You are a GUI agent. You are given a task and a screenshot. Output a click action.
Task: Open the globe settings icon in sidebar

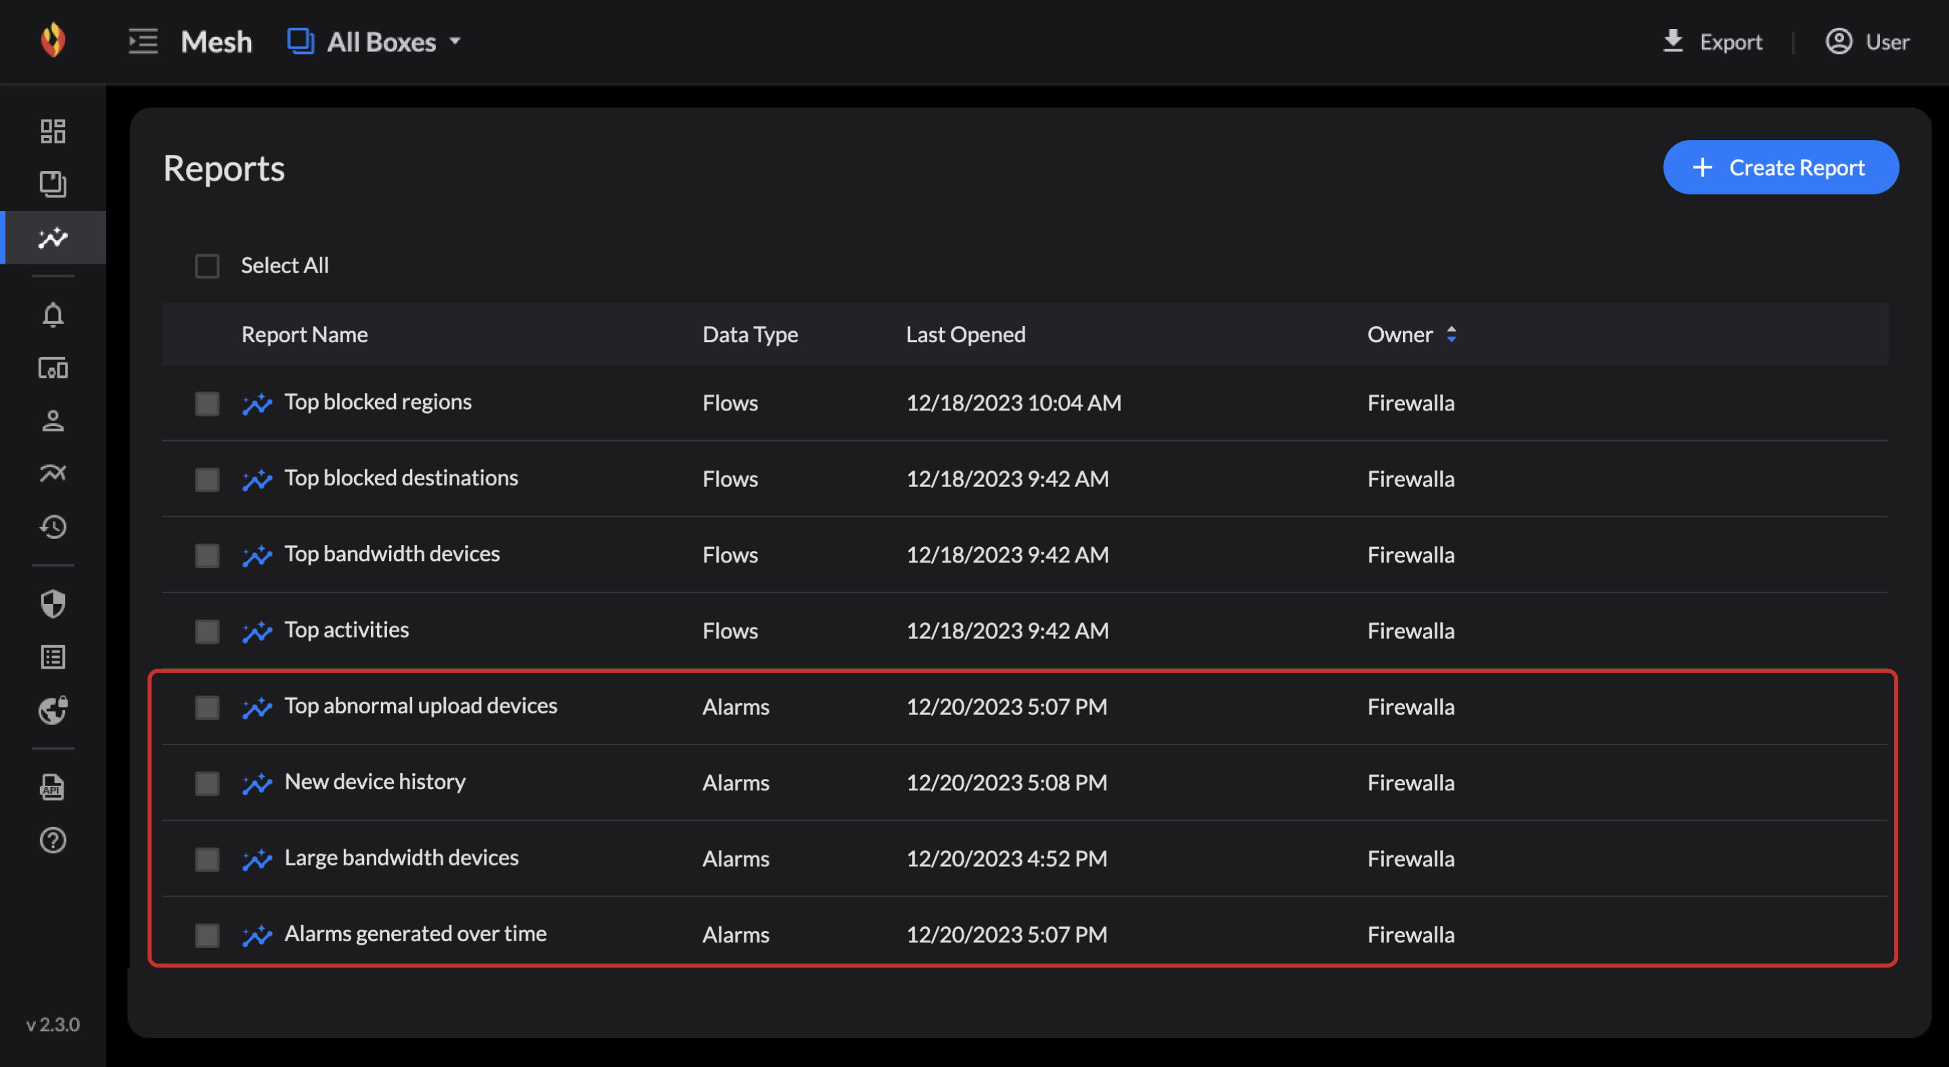[53, 710]
